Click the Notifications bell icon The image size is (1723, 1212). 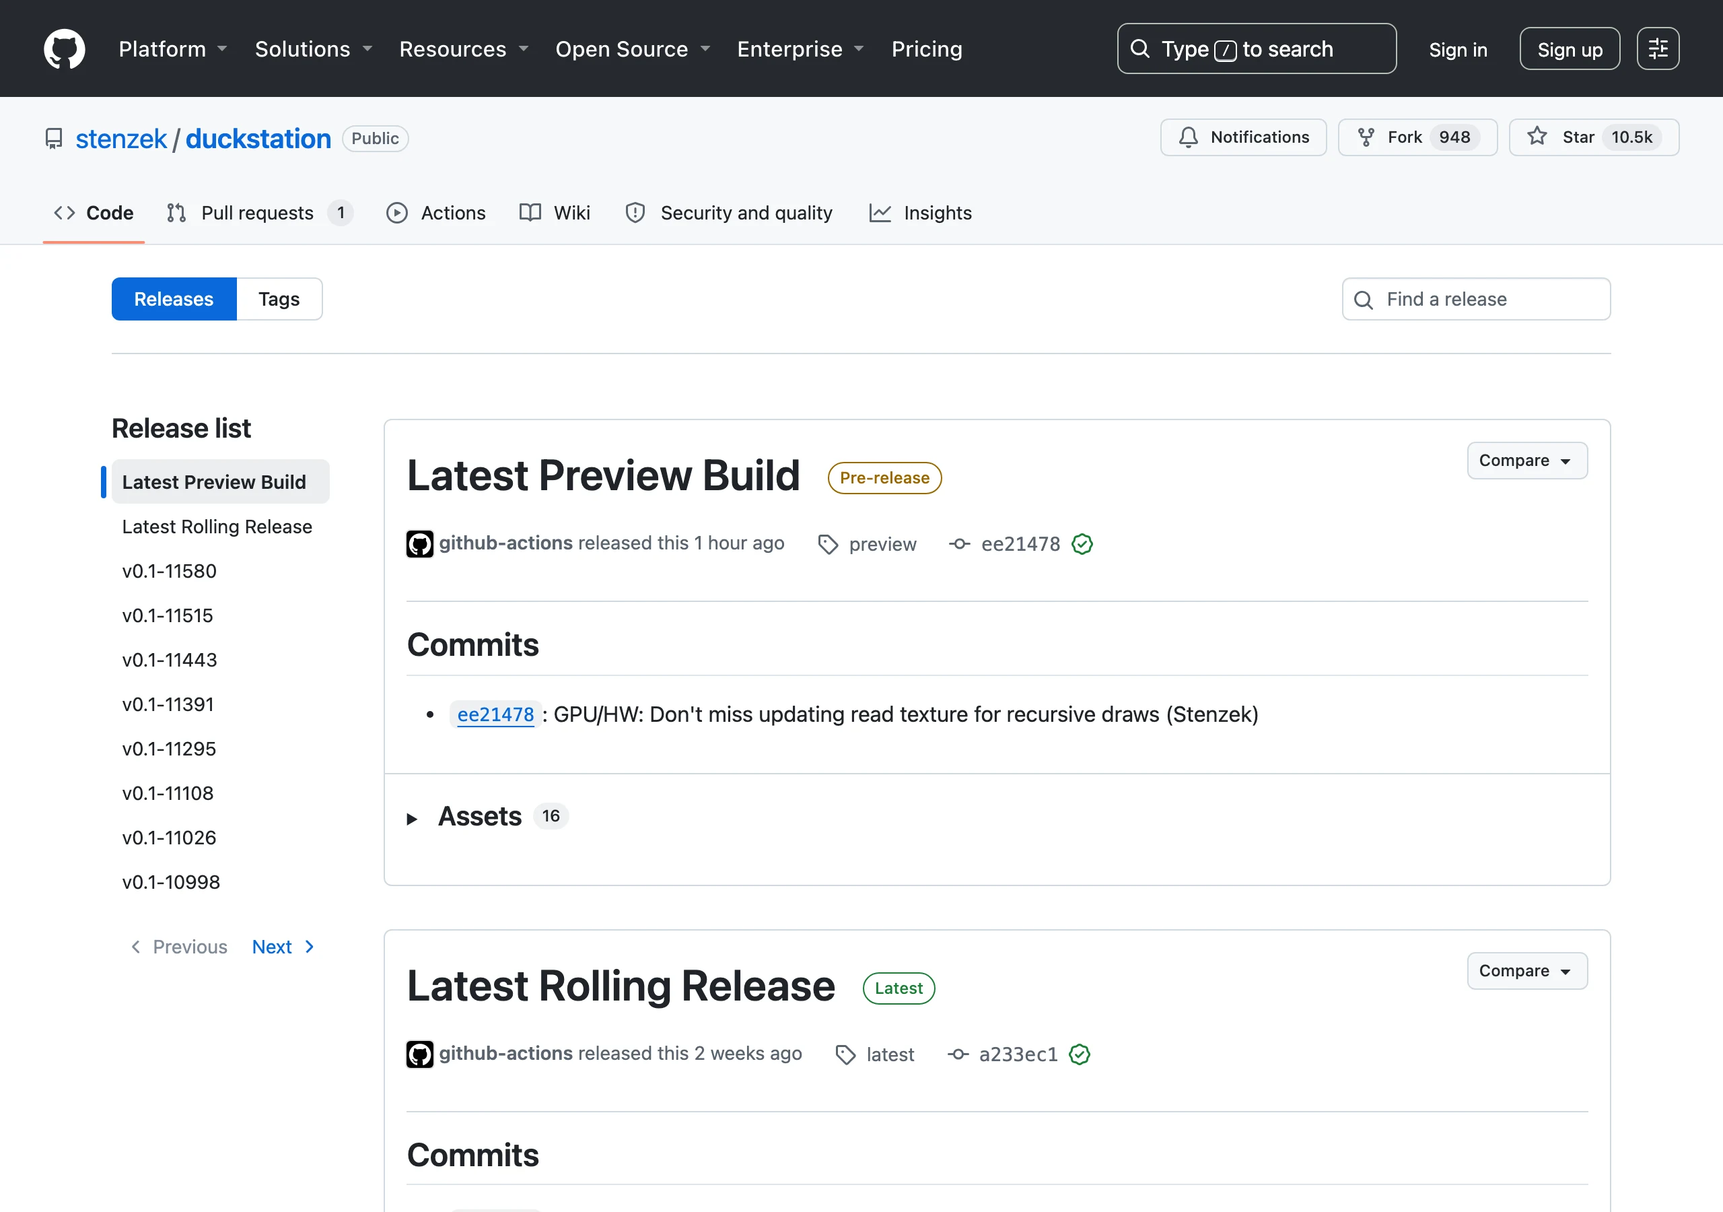click(x=1189, y=137)
